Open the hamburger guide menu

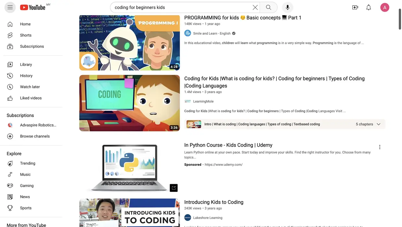click(10, 7)
